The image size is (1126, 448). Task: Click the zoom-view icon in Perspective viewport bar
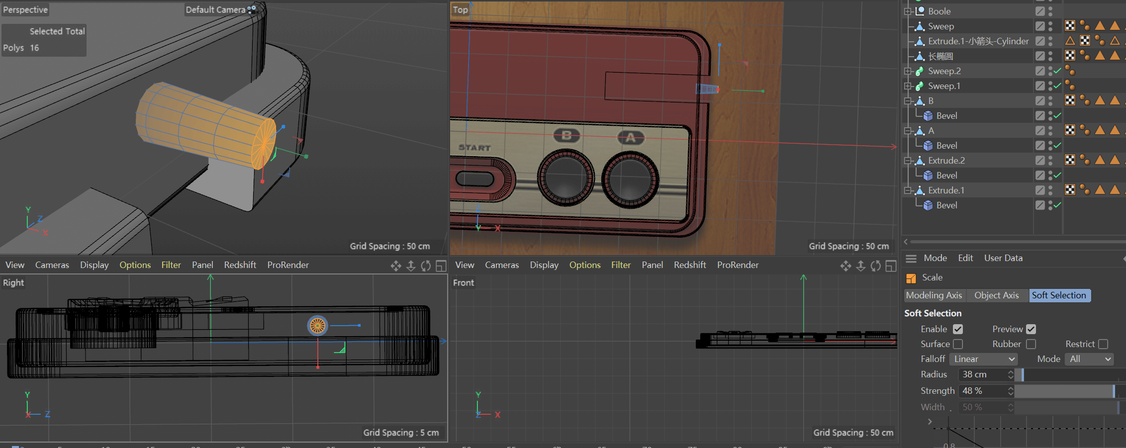pyautogui.click(x=411, y=266)
